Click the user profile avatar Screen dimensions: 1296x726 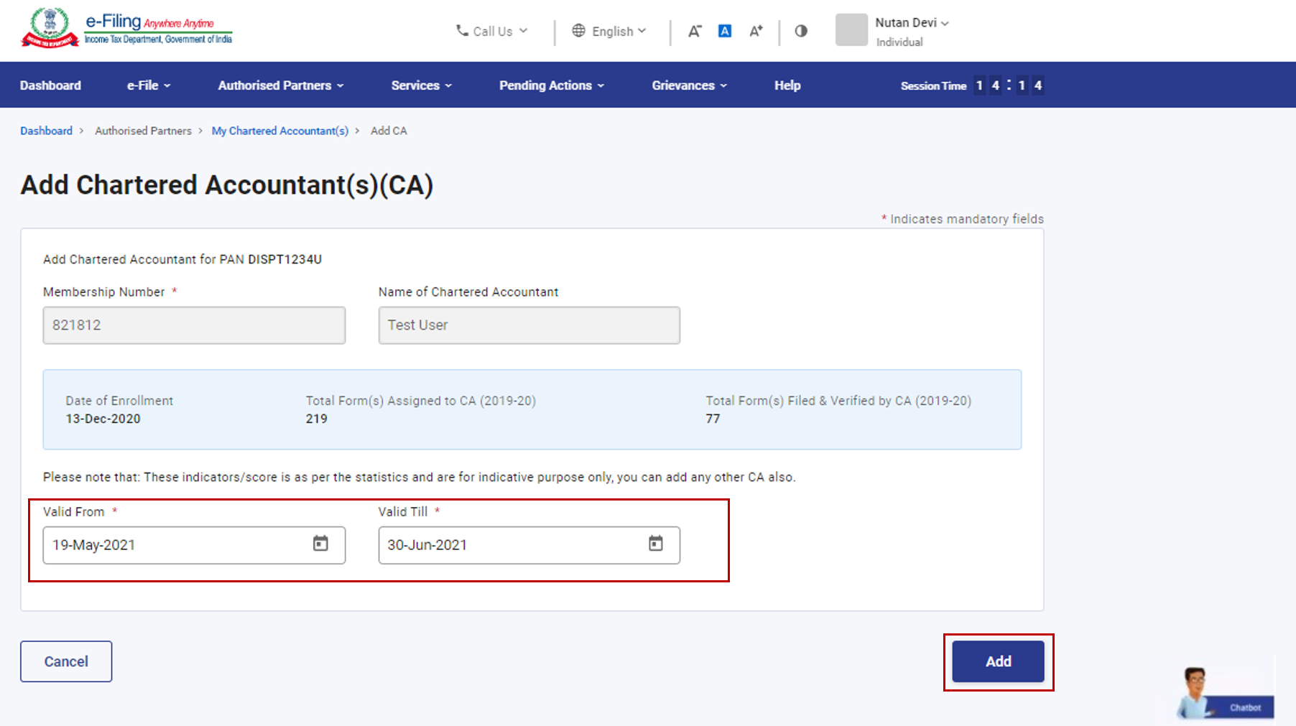tap(851, 30)
